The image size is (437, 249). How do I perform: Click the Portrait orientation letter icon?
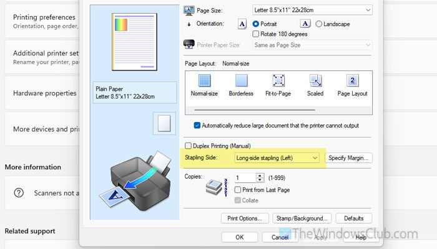[x=242, y=24]
